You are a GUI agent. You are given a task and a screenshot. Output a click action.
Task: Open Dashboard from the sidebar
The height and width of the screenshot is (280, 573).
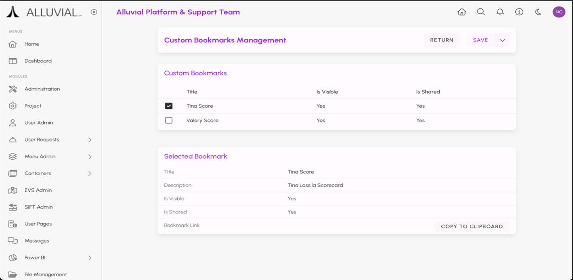[x=38, y=61]
